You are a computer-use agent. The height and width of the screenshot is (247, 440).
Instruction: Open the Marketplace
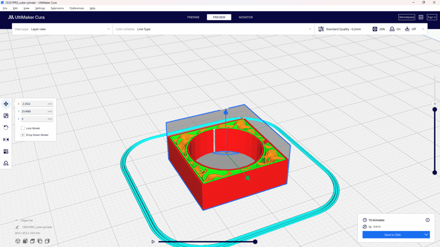click(406, 17)
